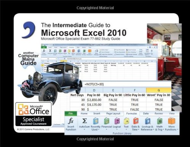Viewport: 190px width, 147px height.
Task: Click AutoSum sigma icon in upper Excel window
Action: [x=50, y=51]
